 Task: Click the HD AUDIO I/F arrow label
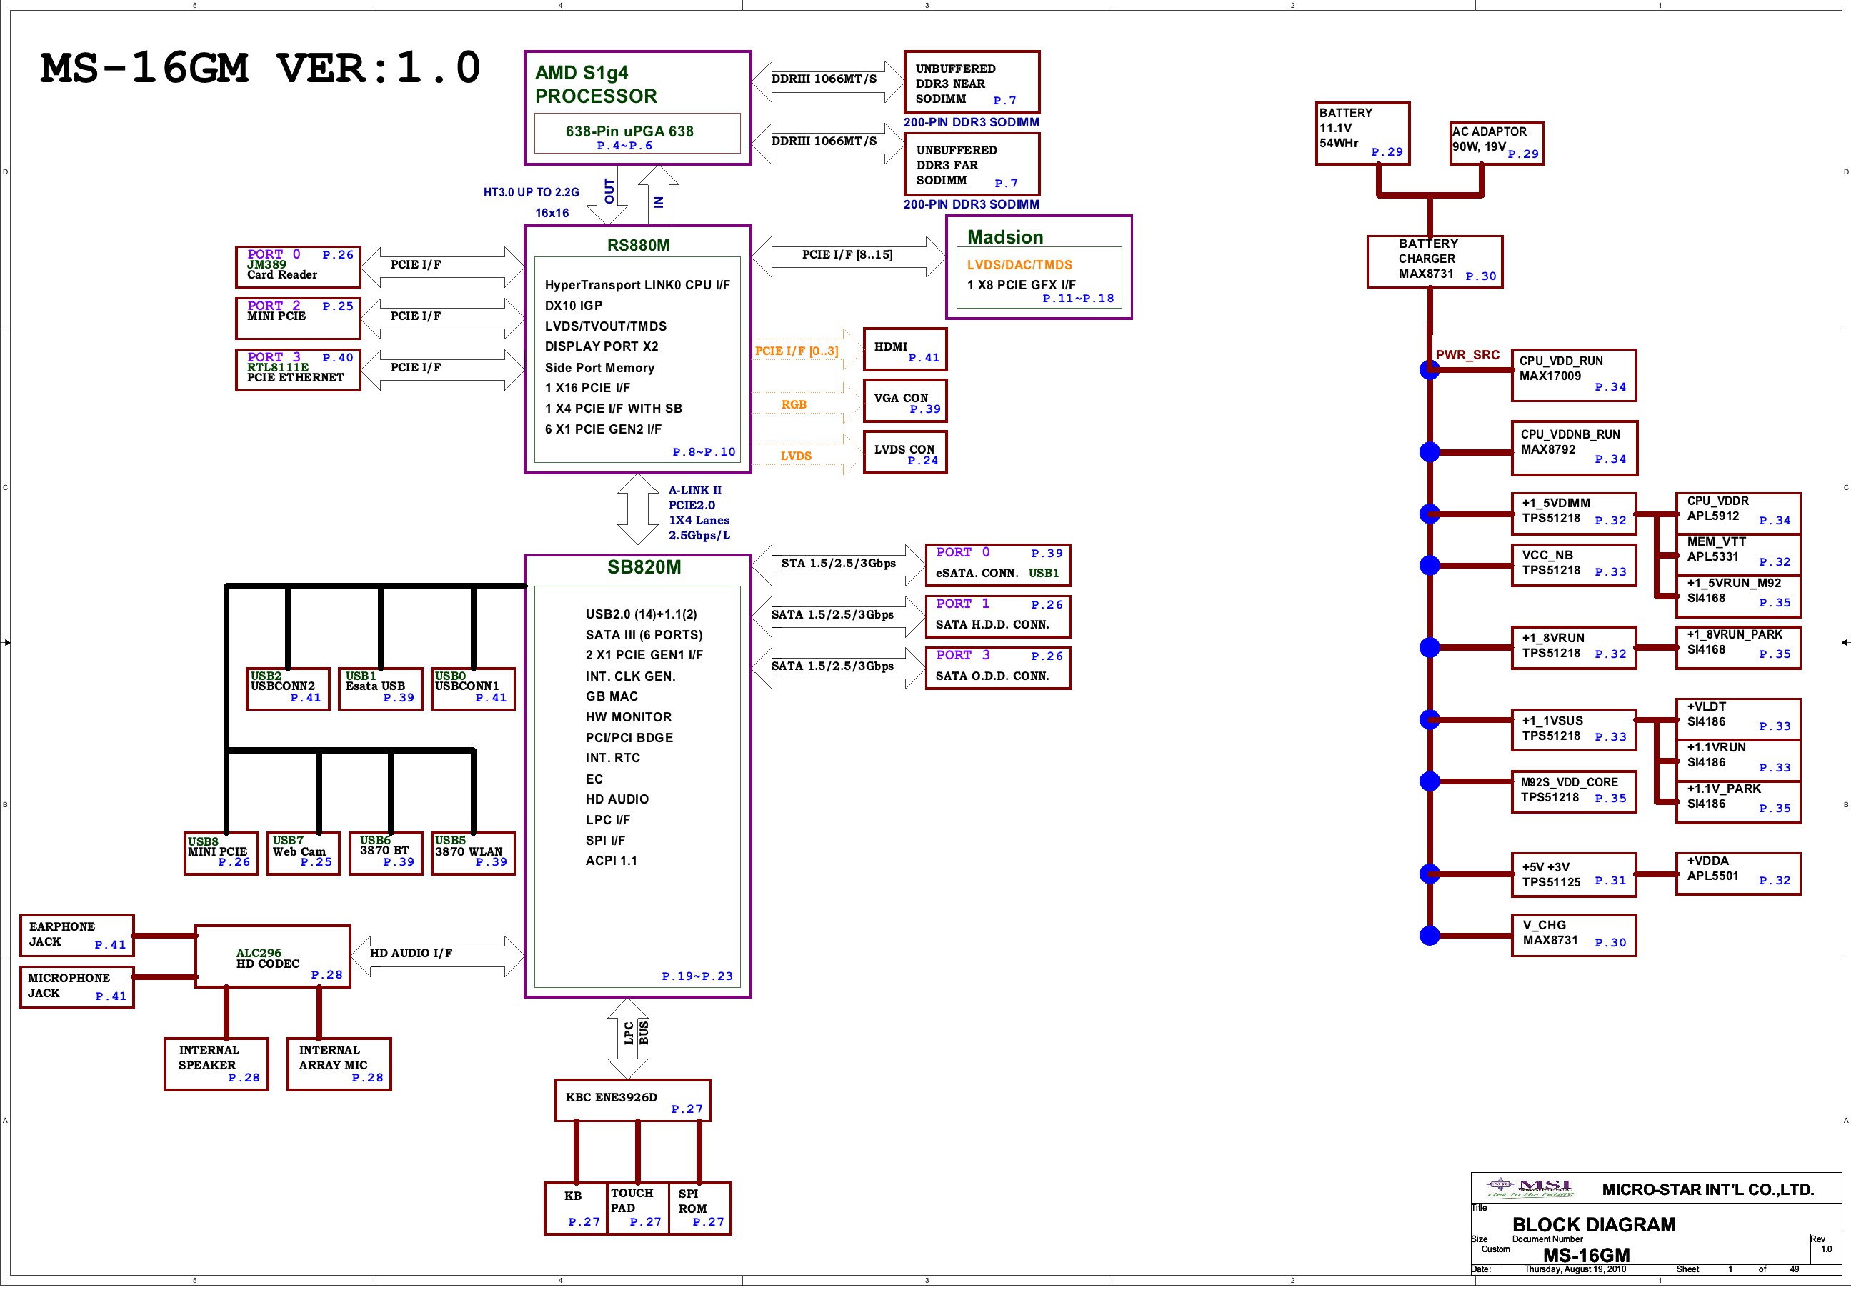[x=411, y=953]
